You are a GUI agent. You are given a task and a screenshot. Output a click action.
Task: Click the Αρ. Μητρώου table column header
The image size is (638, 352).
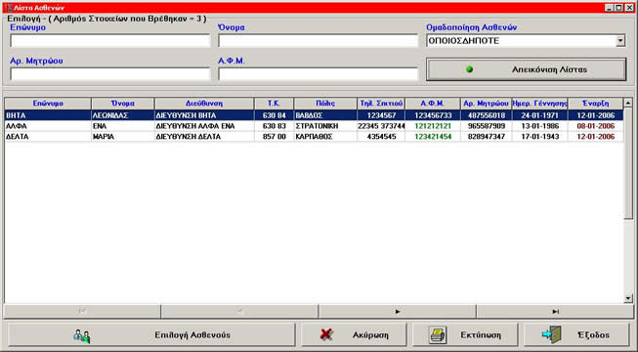486,104
